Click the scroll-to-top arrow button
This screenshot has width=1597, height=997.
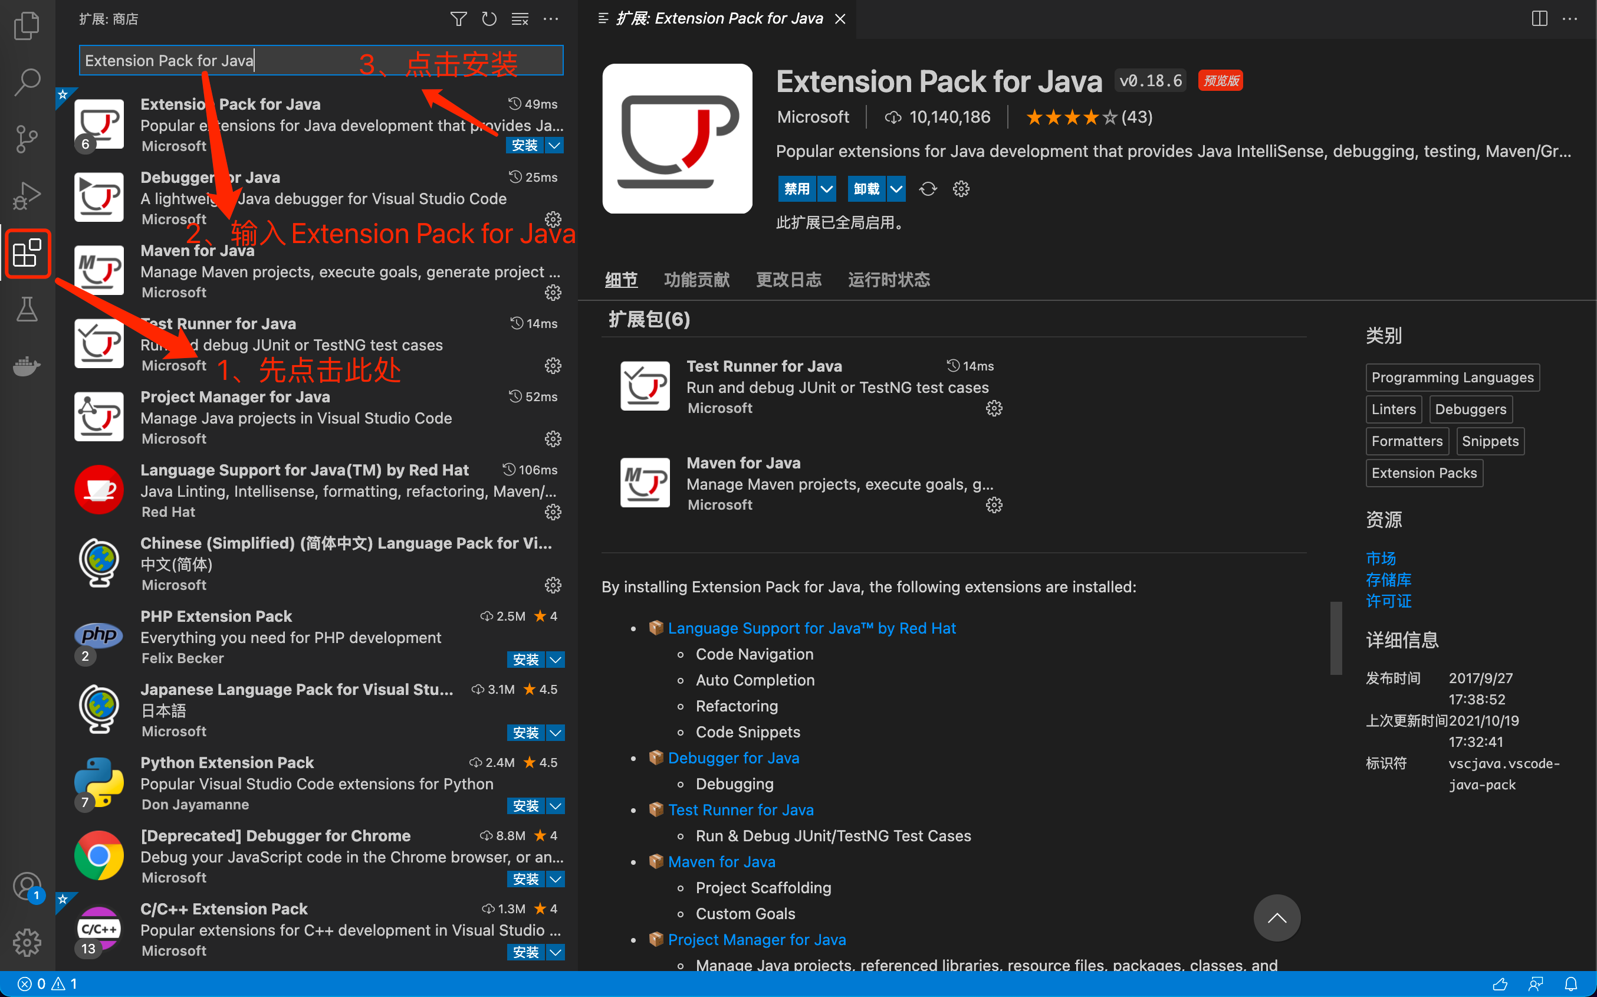[x=1277, y=918]
